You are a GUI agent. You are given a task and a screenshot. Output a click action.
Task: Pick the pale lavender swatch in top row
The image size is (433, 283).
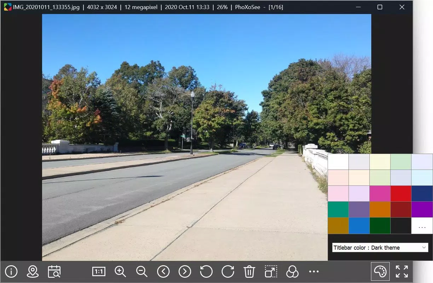(422, 162)
